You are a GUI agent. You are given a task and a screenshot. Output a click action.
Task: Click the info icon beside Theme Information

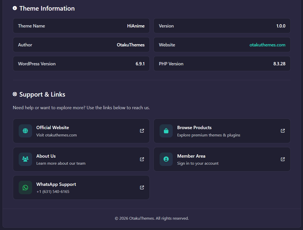15,8
